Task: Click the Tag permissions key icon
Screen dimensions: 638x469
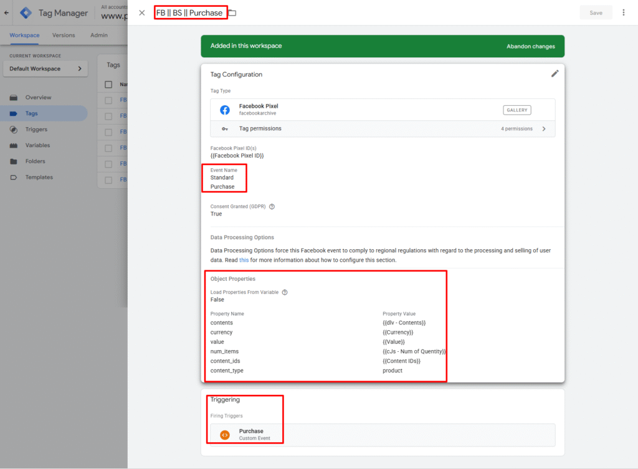Action: point(224,129)
